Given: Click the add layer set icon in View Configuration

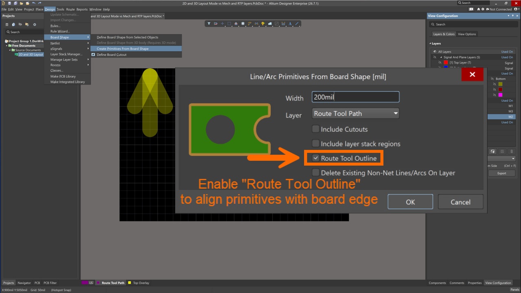Looking at the screenshot, I should click(493, 151).
